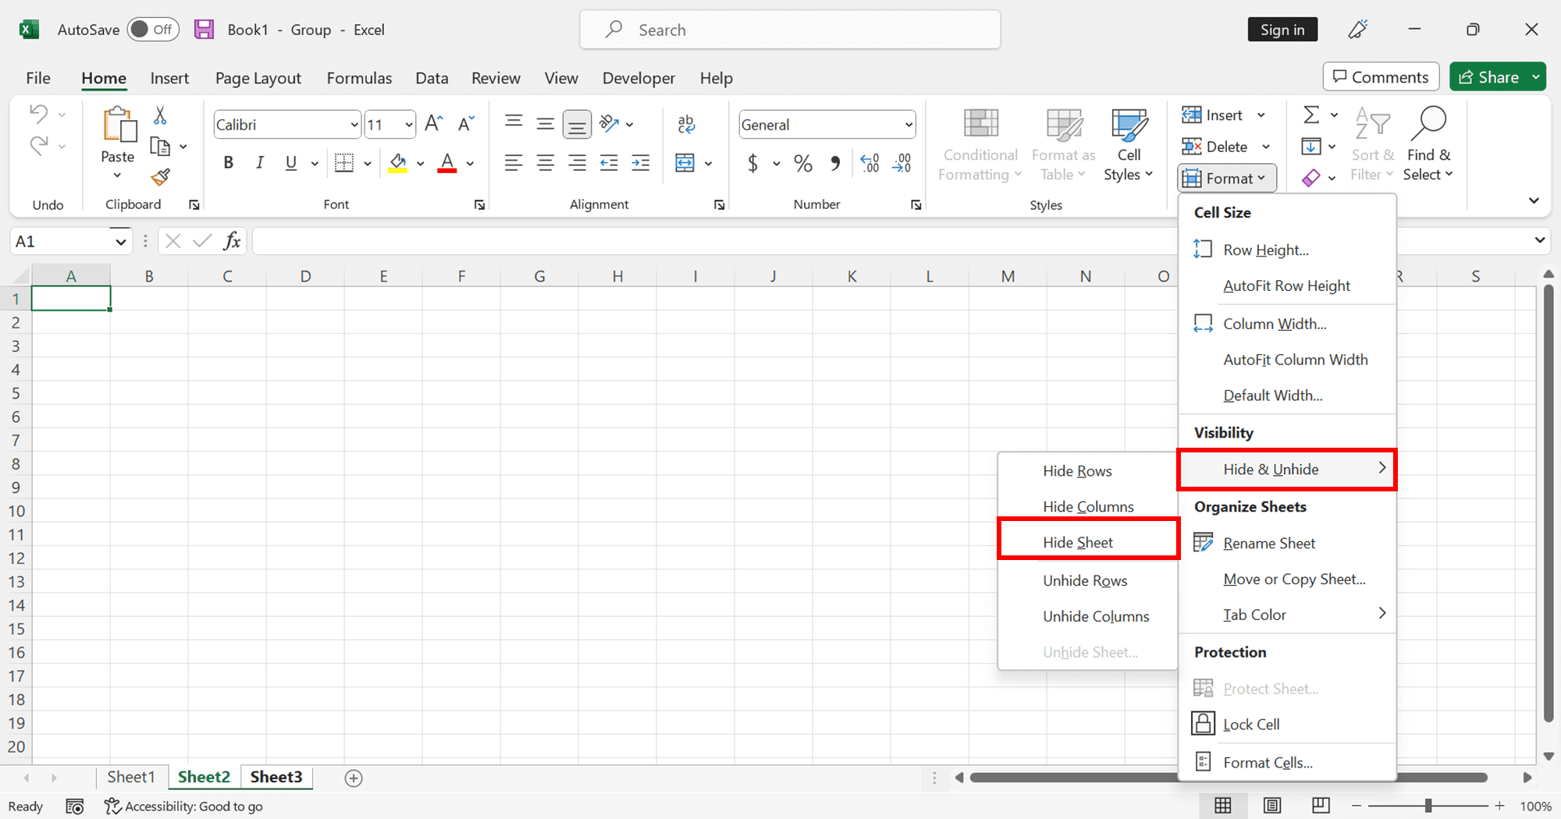Cut selection with the scissors icon

pos(160,115)
